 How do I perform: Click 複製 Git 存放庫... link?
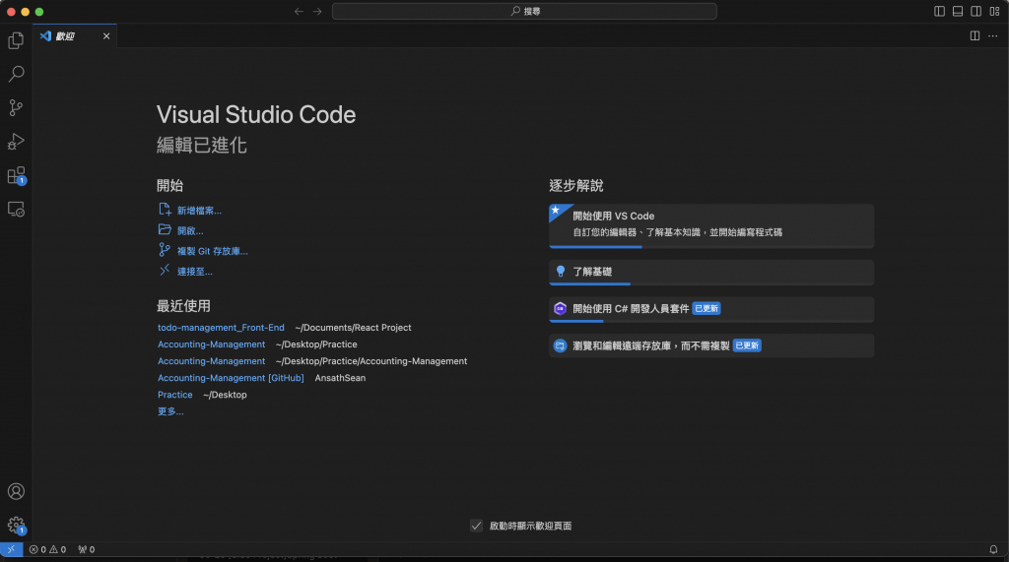213,251
